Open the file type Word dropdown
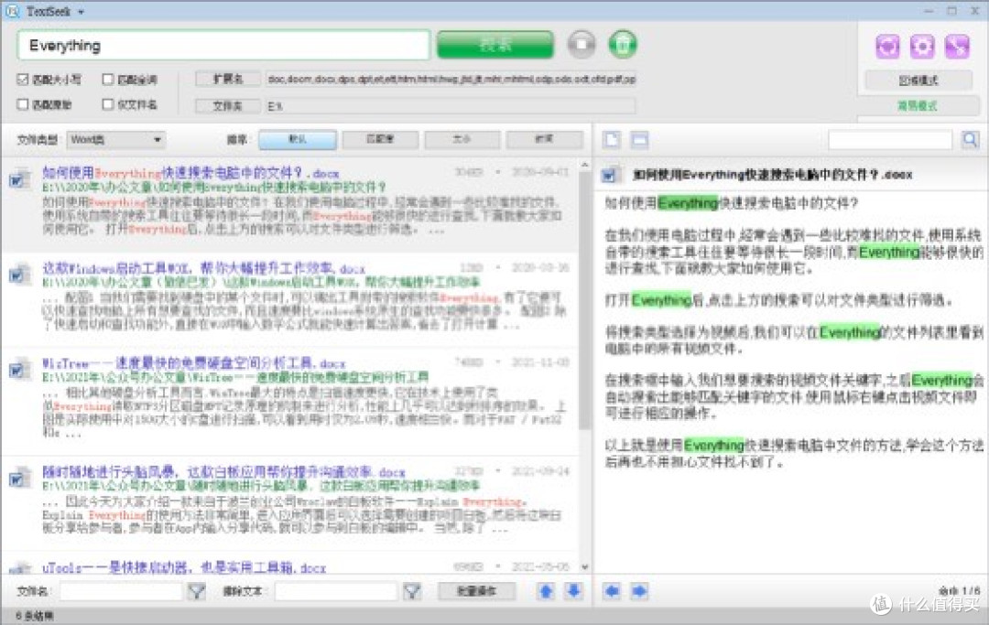Screen dimensions: 989x625 pos(116,140)
